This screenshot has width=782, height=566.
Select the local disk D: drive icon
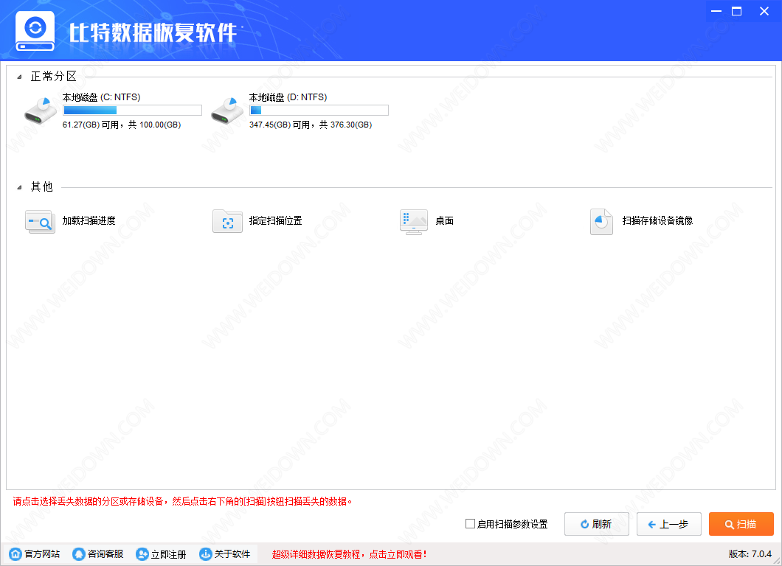pos(227,110)
